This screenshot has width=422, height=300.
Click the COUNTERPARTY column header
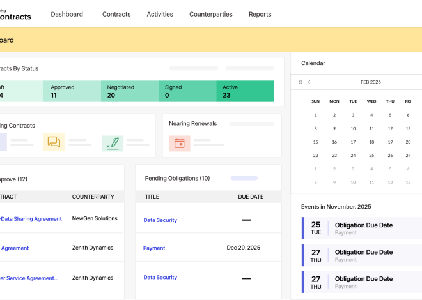(93, 197)
